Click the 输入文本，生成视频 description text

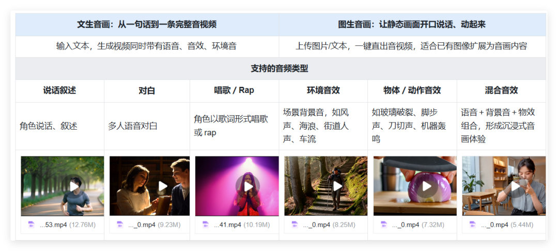[x=146, y=46]
